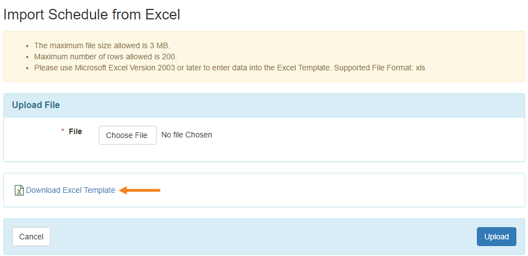
Task: Click the green Excel file icon
Action: click(x=19, y=190)
